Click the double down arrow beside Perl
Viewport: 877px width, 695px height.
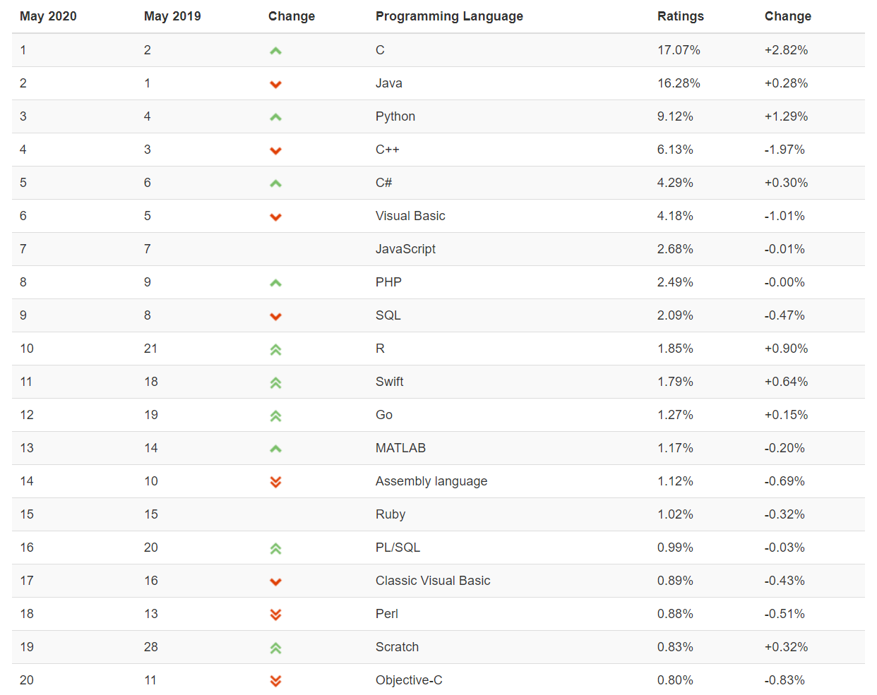[x=275, y=615]
